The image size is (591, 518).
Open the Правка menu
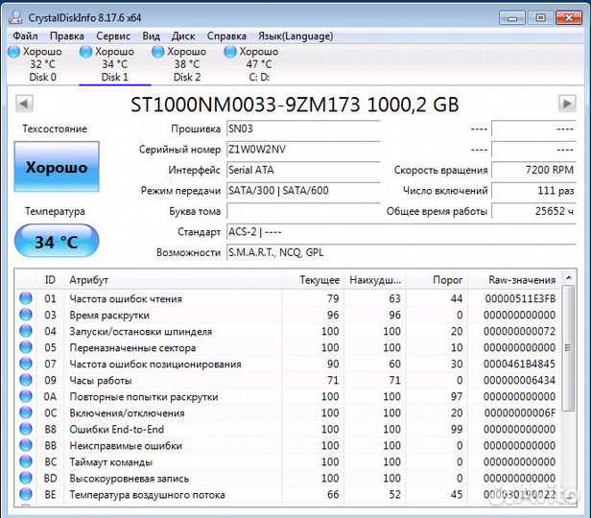67,36
